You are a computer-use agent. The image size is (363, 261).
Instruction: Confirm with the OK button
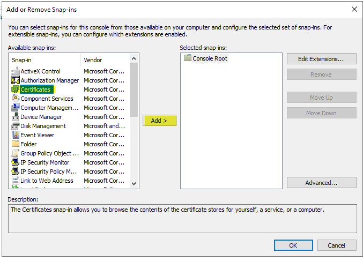[x=293, y=245]
